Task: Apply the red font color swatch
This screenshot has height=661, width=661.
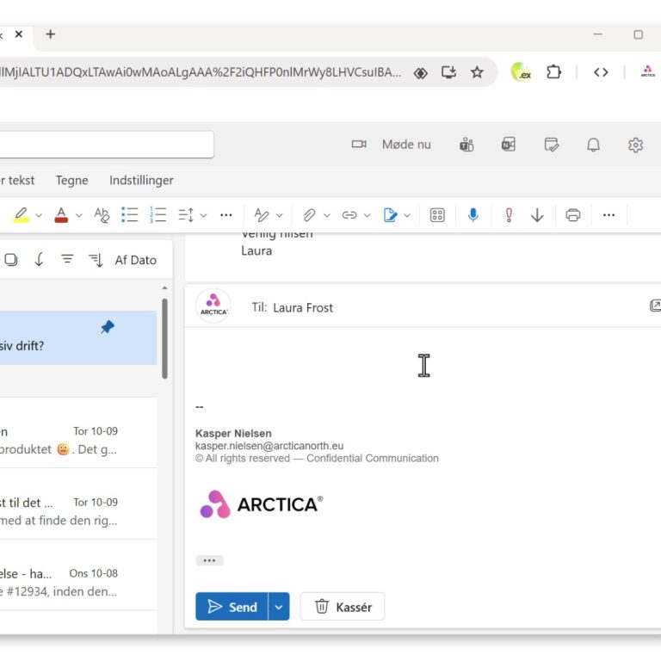Action: tap(61, 215)
